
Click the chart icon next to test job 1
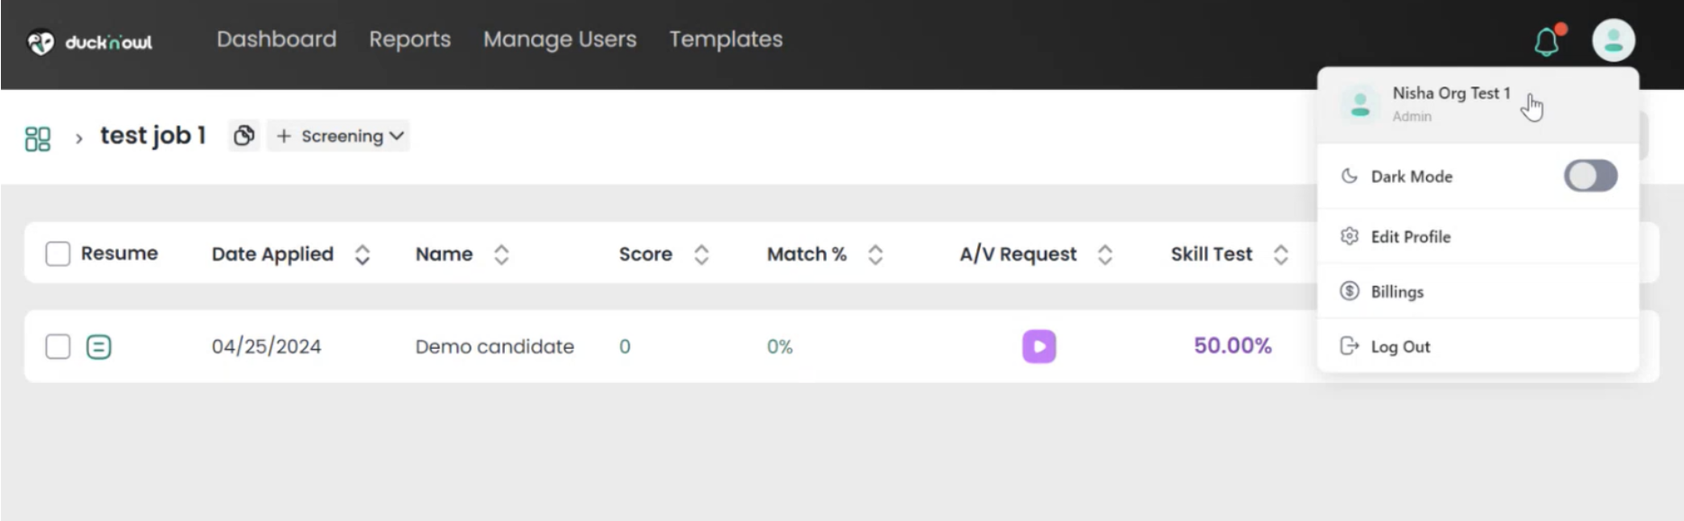point(243,136)
